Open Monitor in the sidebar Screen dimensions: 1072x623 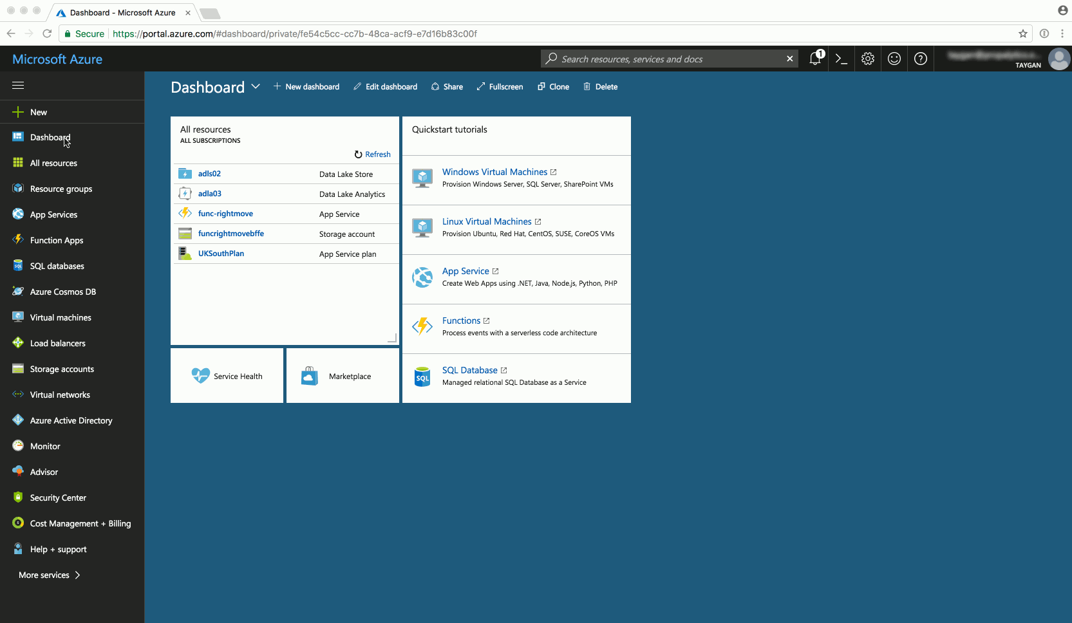click(72, 446)
